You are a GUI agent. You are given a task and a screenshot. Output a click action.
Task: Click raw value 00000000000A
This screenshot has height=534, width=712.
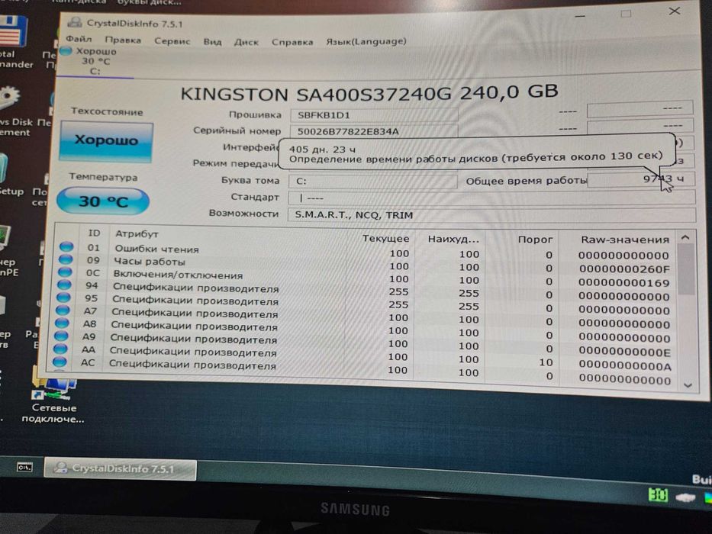point(625,365)
